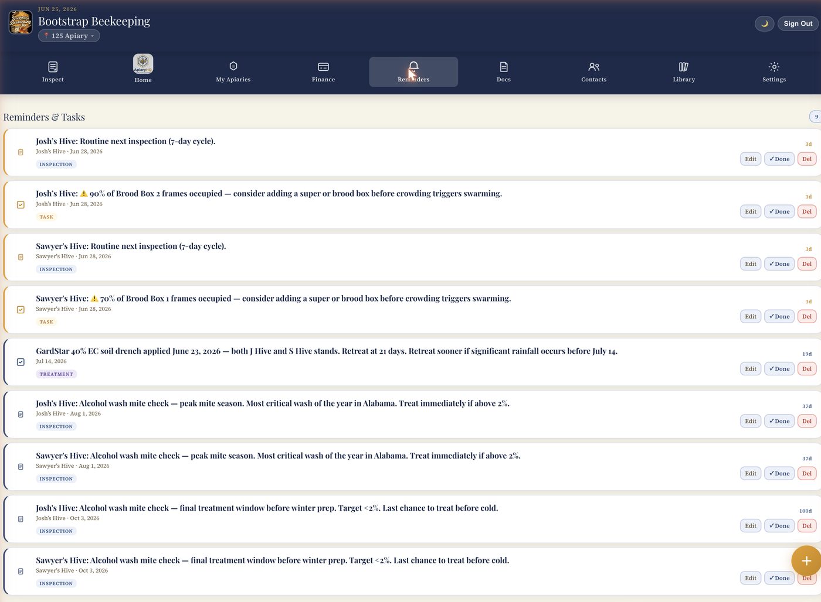Image resolution: width=821 pixels, height=602 pixels.
Task: Mark Josh's Hive 90% Brood Box task Done
Action: [x=779, y=211]
